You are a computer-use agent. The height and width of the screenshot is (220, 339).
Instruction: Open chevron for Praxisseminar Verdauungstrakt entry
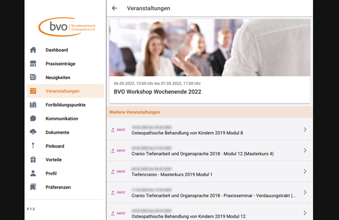[x=305, y=192]
